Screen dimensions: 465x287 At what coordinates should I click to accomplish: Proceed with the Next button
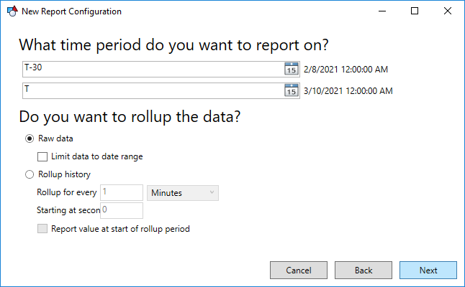(x=428, y=270)
